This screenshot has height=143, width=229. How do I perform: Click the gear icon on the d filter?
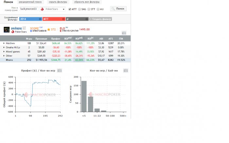(x=86, y=19)
